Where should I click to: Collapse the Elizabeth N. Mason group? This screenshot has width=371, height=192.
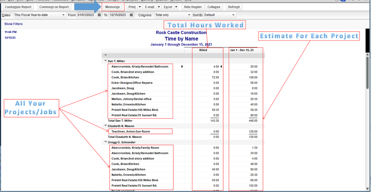coord(105,126)
